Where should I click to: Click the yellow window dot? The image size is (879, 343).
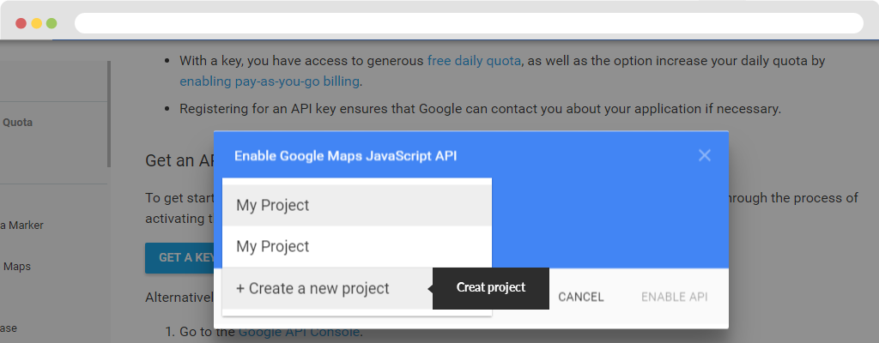click(36, 23)
